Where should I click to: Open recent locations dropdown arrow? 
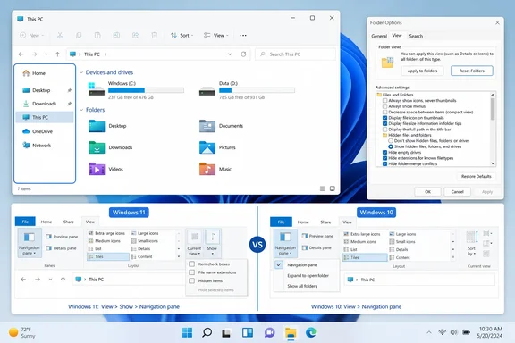coord(46,54)
